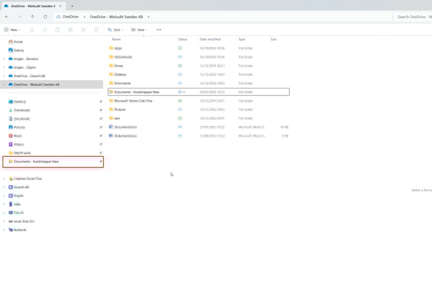Go up one folder level

pyautogui.click(x=32, y=17)
